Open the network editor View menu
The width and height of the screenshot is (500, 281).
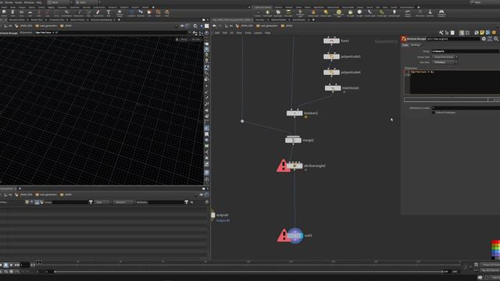point(239,33)
